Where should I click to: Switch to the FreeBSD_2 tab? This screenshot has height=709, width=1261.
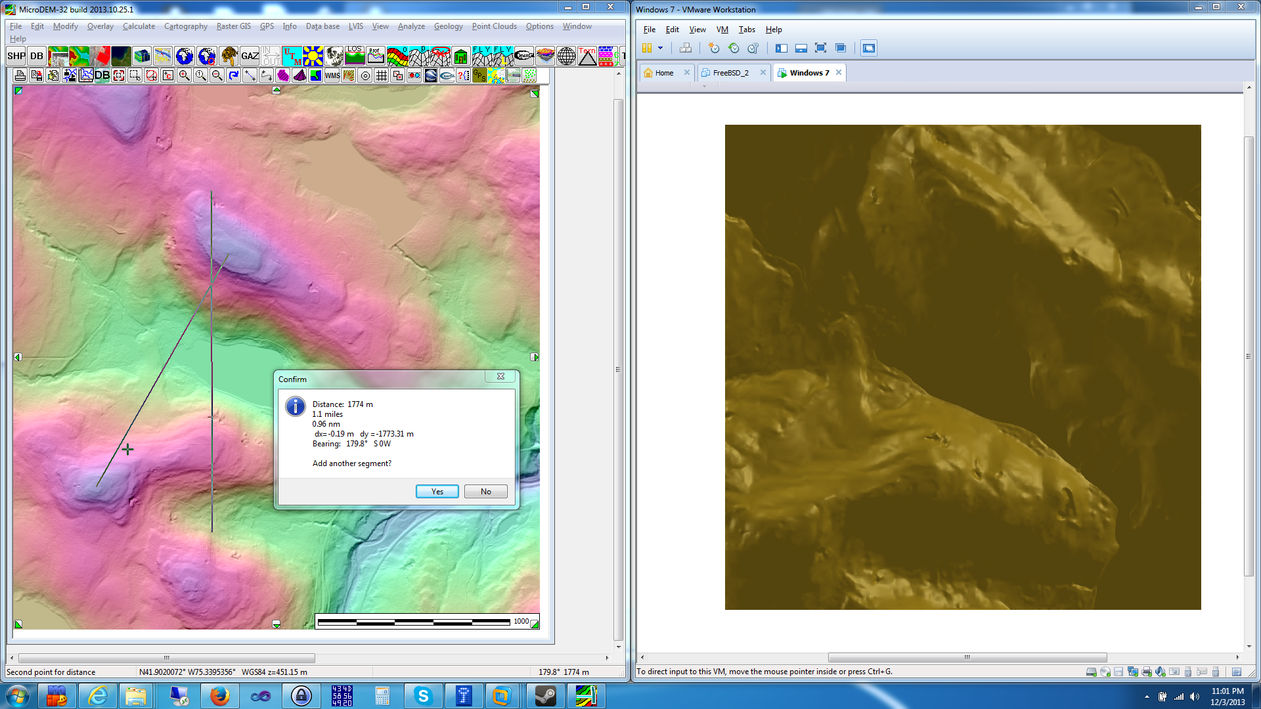point(730,73)
